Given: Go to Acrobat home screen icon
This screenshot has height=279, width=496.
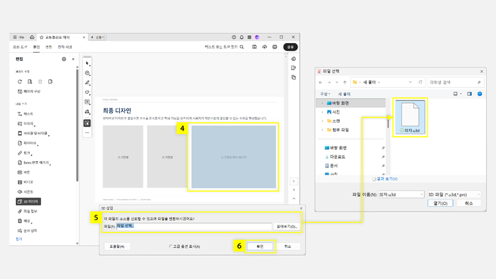Looking at the screenshot, I should tap(32, 37).
